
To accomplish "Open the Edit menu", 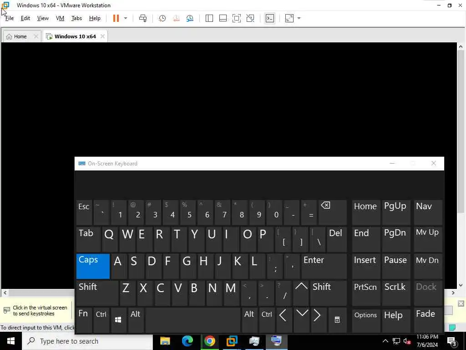I will [25, 18].
